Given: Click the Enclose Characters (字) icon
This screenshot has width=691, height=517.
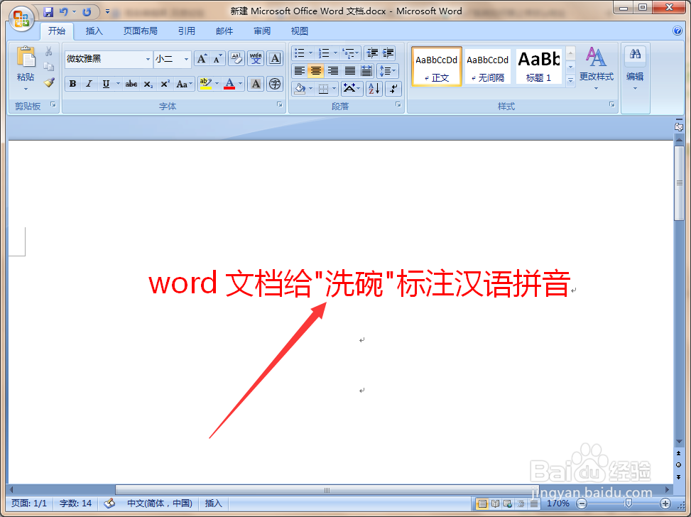Looking at the screenshot, I should 273,84.
